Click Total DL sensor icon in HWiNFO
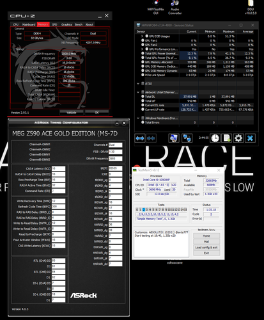This screenshot has width=264, height=320. click(143, 97)
